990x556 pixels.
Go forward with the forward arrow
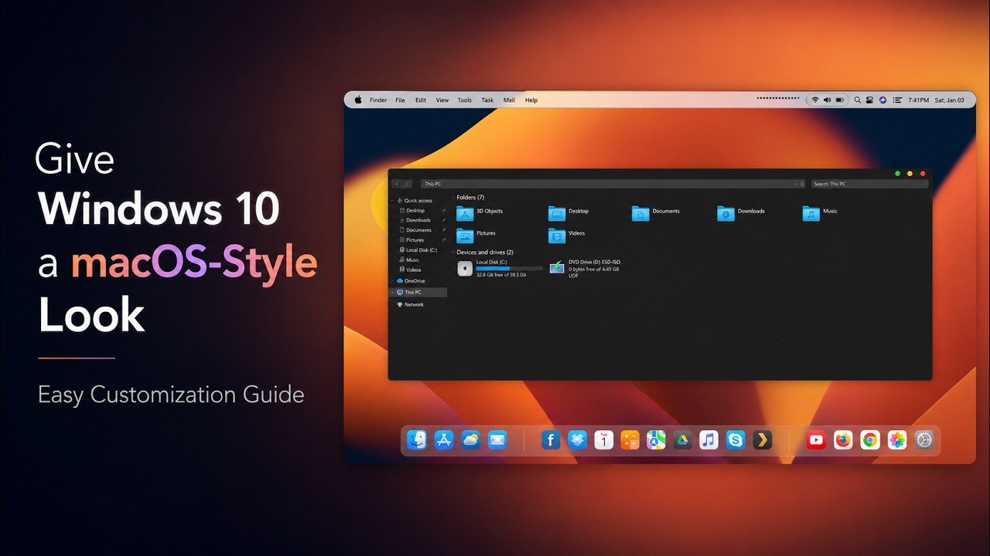pyautogui.click(x=407, y=184)
